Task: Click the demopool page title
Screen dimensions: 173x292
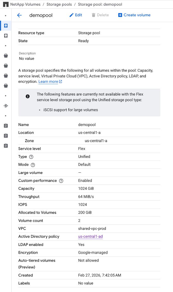Action: [41, 15]
